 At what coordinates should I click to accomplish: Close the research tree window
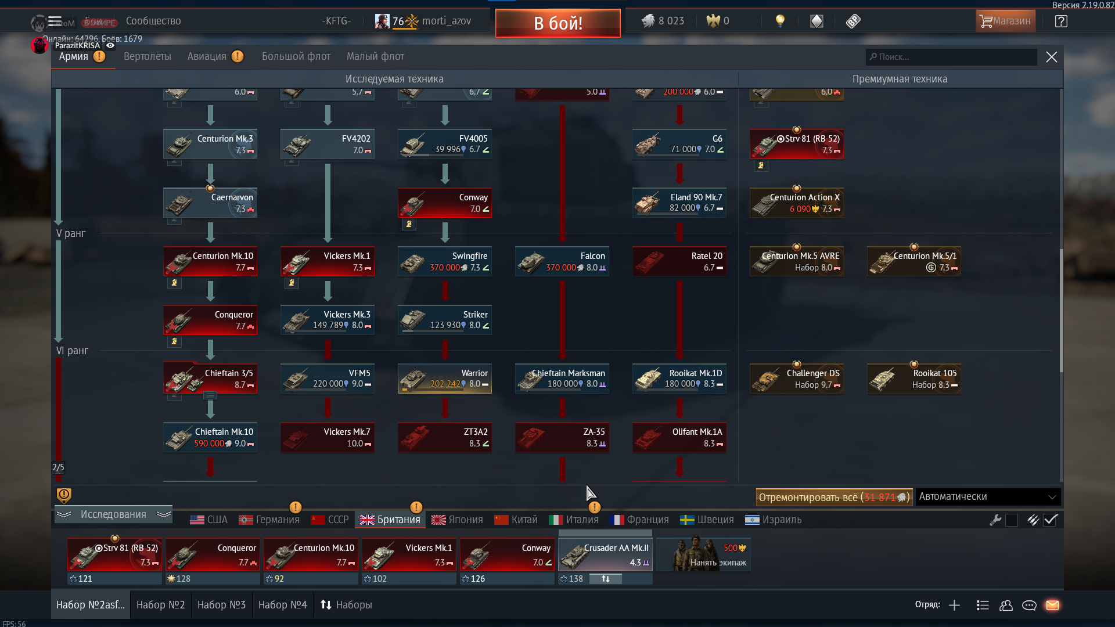point(1051,57)
